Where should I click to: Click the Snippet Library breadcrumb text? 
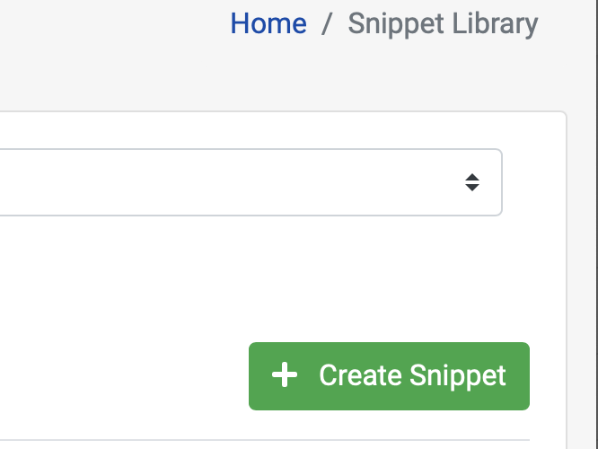(x=443, y=24)
